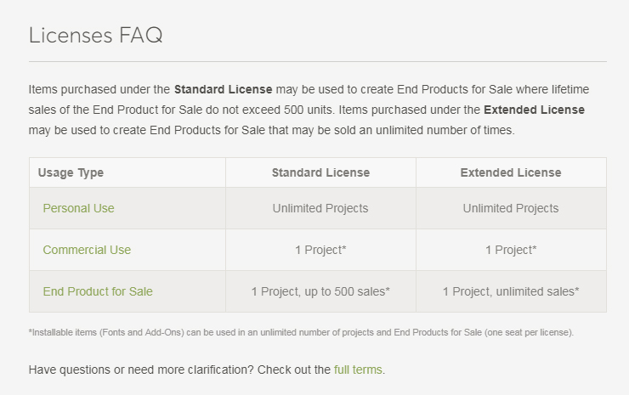Viewport: 629px width, 395px height.
Task: Open the Commercial Use link
Action: point(87,250)
